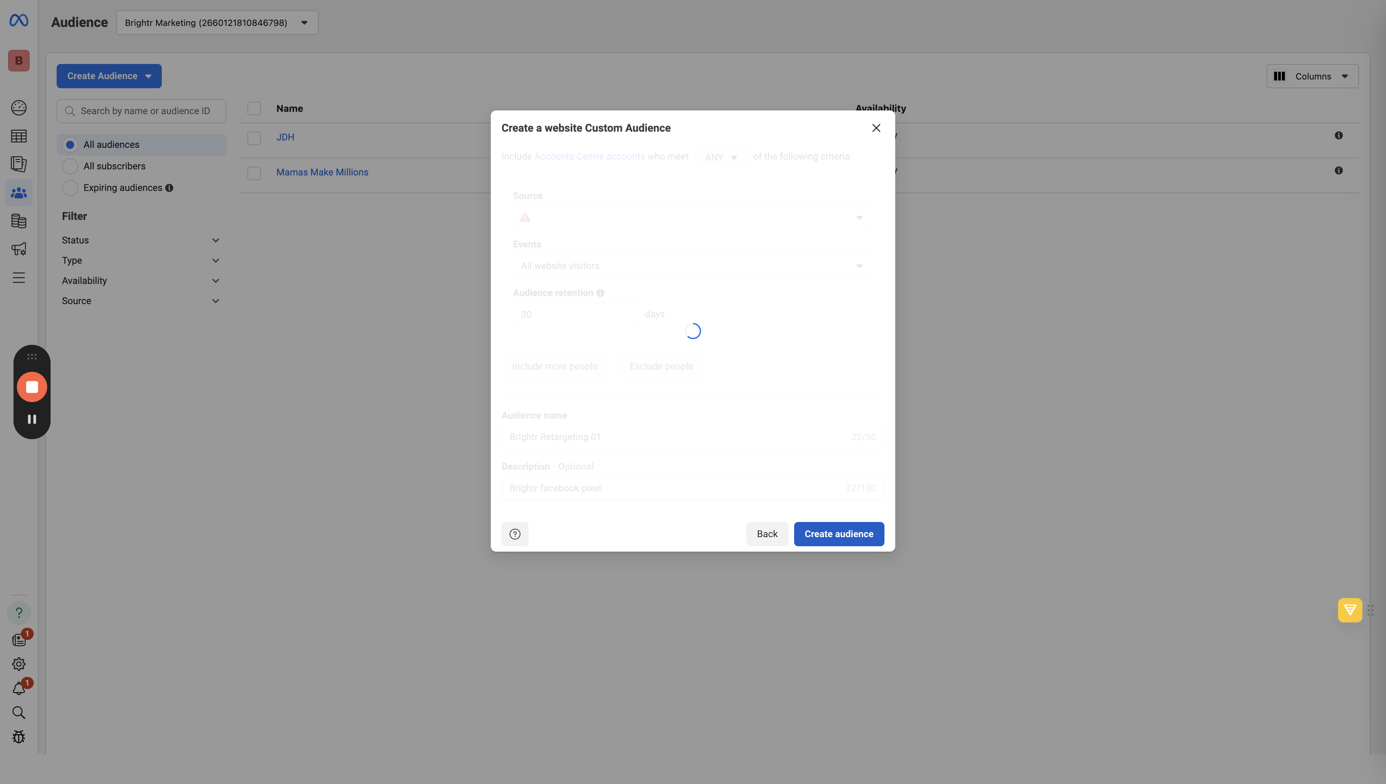Open the sidebar Search magnifier icon
The width and height of the screenshot is (1386, 784).
(19, 712)
